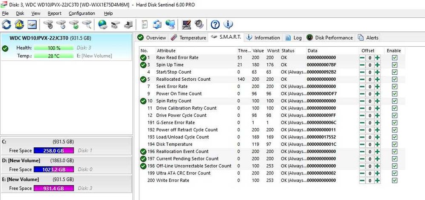The height and width of the screenshot is (200, 425).
Task: Open the View menu
Action: pyautogui.click(x=36, y=13)
